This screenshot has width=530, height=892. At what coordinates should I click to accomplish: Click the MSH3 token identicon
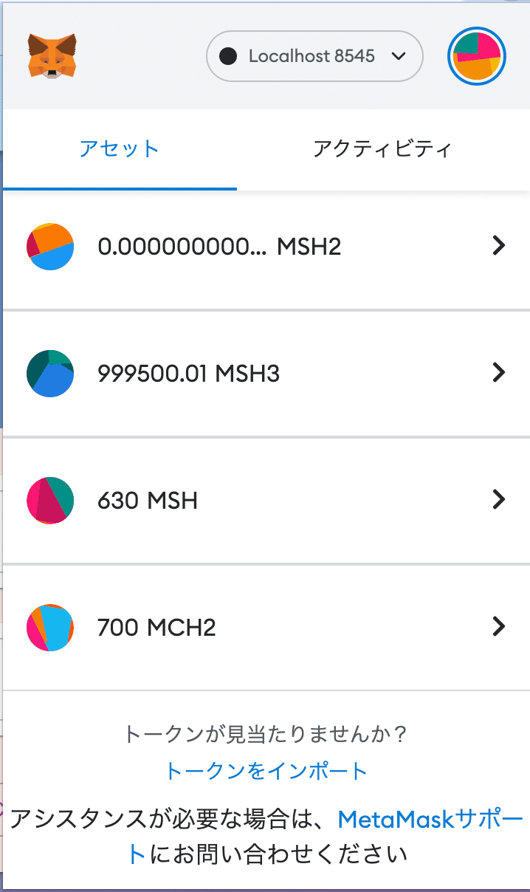point(50,373)
